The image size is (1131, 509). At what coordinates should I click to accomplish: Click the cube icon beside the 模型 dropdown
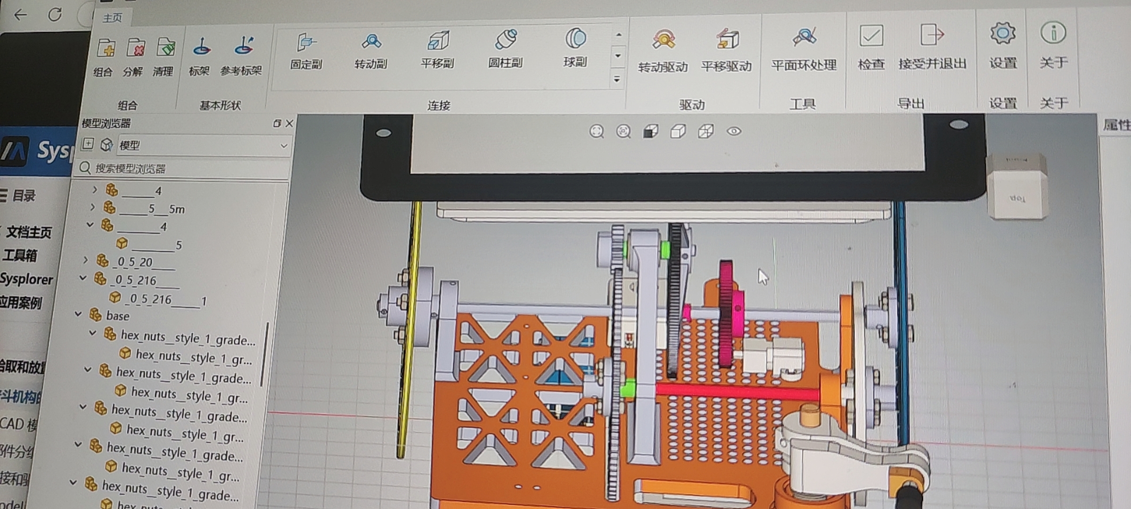[107, 145]
